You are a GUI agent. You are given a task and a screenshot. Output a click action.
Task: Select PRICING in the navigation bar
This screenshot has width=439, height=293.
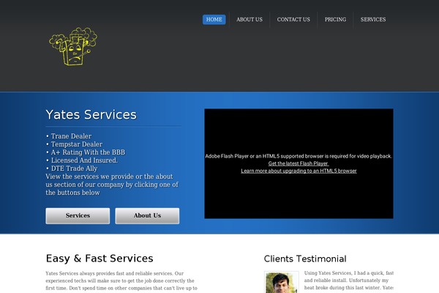pos(335,20)
